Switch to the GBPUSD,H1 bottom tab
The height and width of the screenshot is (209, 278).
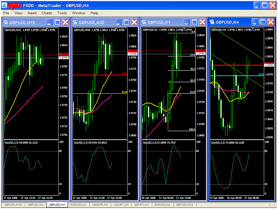36,205
